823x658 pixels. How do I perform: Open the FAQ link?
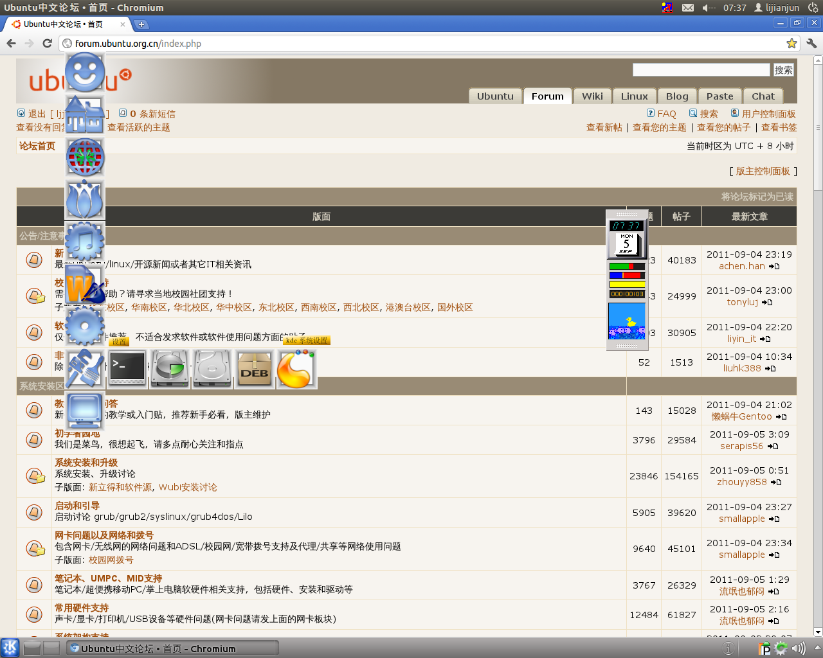(667, 114)
